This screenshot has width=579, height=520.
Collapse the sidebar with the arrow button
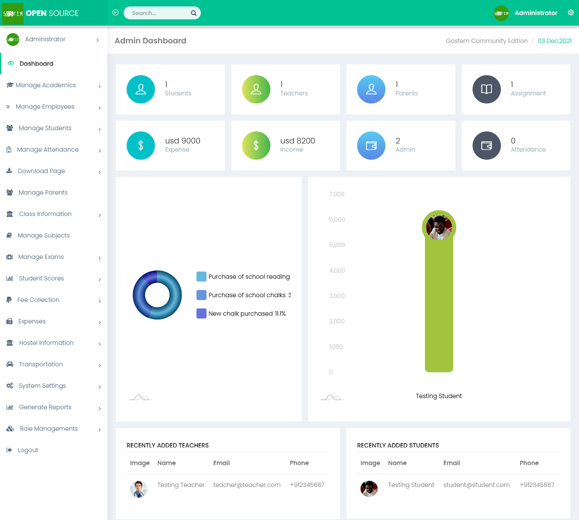pos(115,12)
